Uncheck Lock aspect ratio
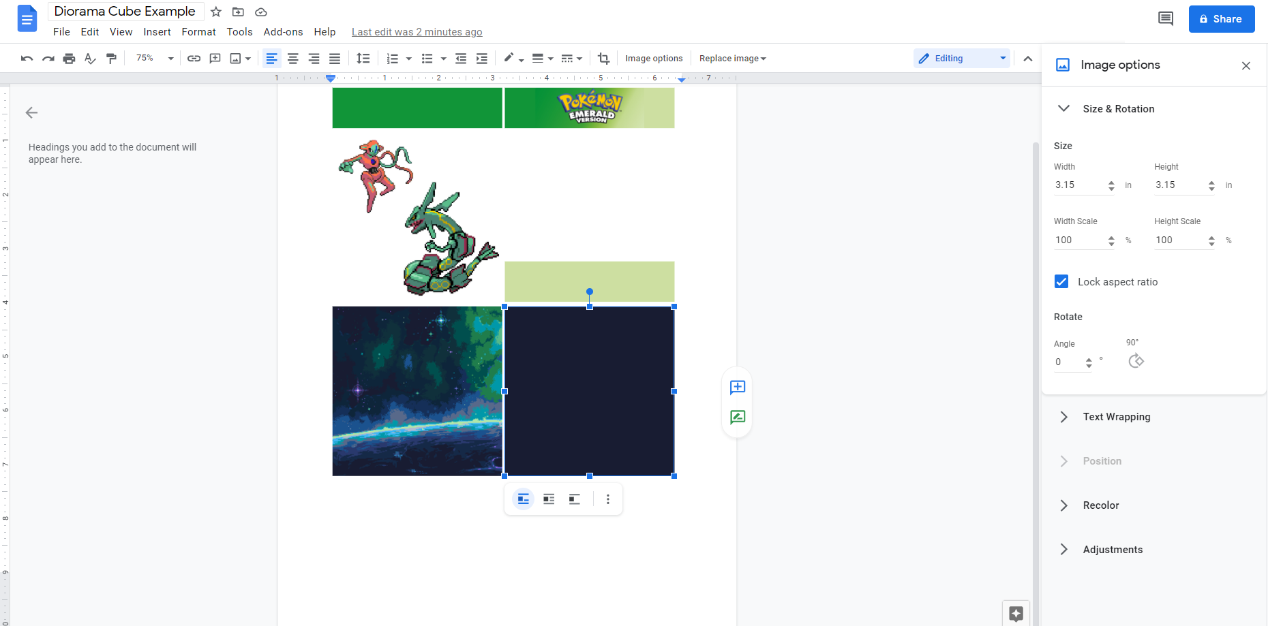 1061,281
